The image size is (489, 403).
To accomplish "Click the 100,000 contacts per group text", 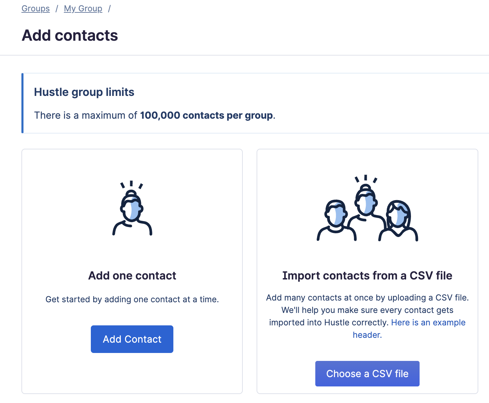I will click(207, 115).
